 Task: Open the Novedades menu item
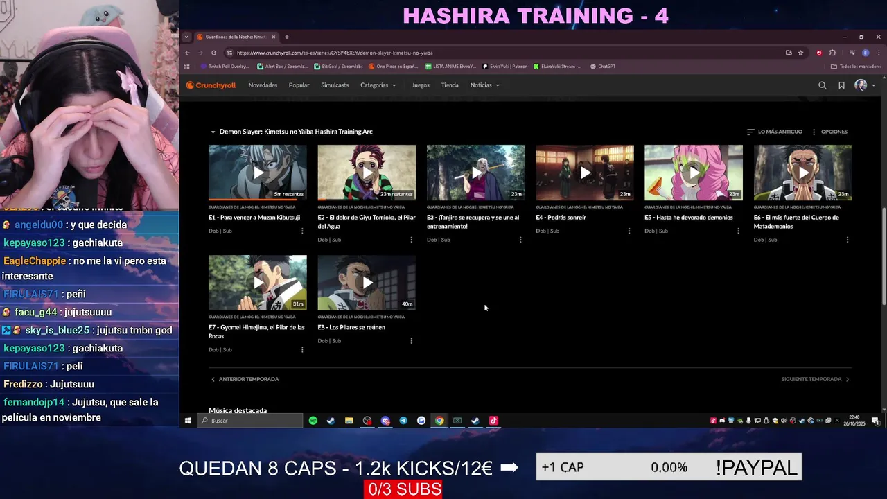(x=263, y=85)
